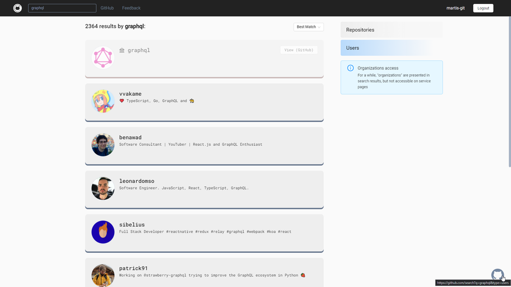Click the organization building icon beside graphql

point(122,50)
